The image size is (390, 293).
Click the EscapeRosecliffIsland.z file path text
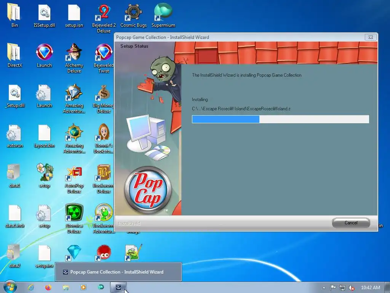click(x=241, y=109)
